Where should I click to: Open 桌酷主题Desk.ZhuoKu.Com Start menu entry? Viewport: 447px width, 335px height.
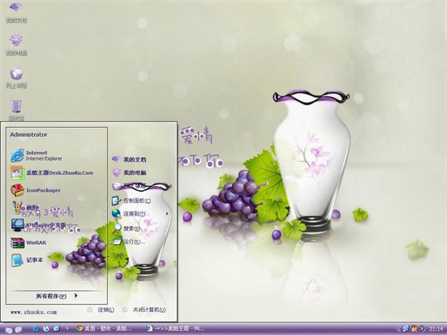pos(52,172)
